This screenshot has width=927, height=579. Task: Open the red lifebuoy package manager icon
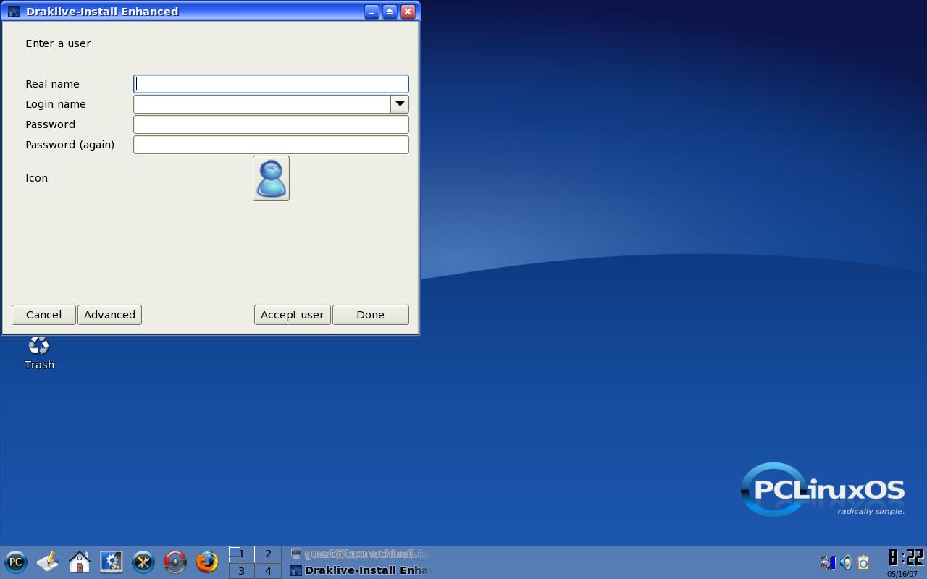click(x=175, y=562)
